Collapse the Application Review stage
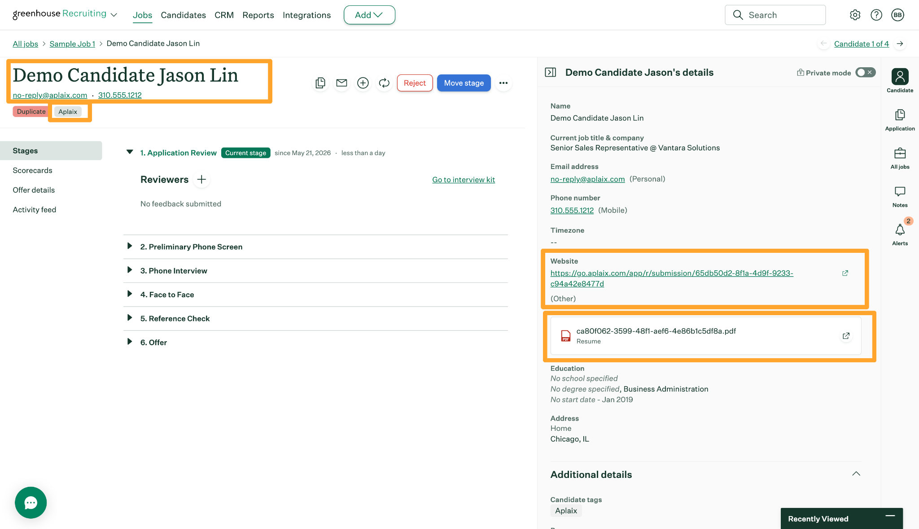919x529 pixels. coord(130,152)
